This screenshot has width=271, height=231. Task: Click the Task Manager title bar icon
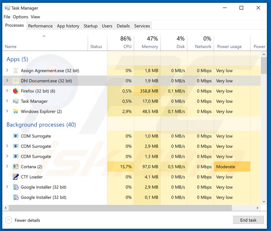(7, 8)
